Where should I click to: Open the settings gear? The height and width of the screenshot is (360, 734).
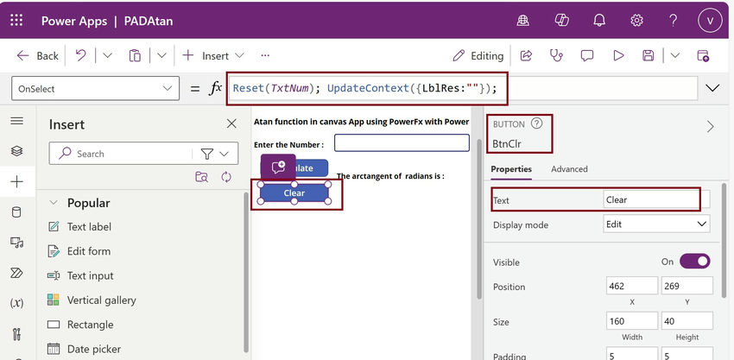click(636, 21)
